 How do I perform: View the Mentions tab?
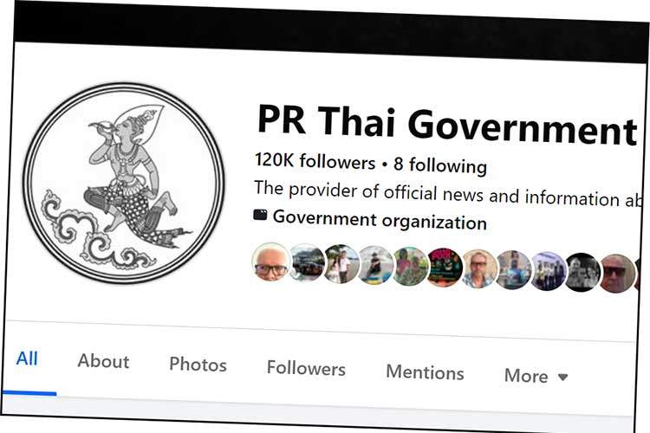[425, 372]
